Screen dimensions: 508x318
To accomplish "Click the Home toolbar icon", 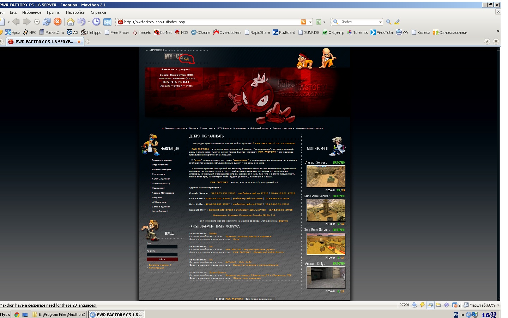I will (x=71, y=22).
